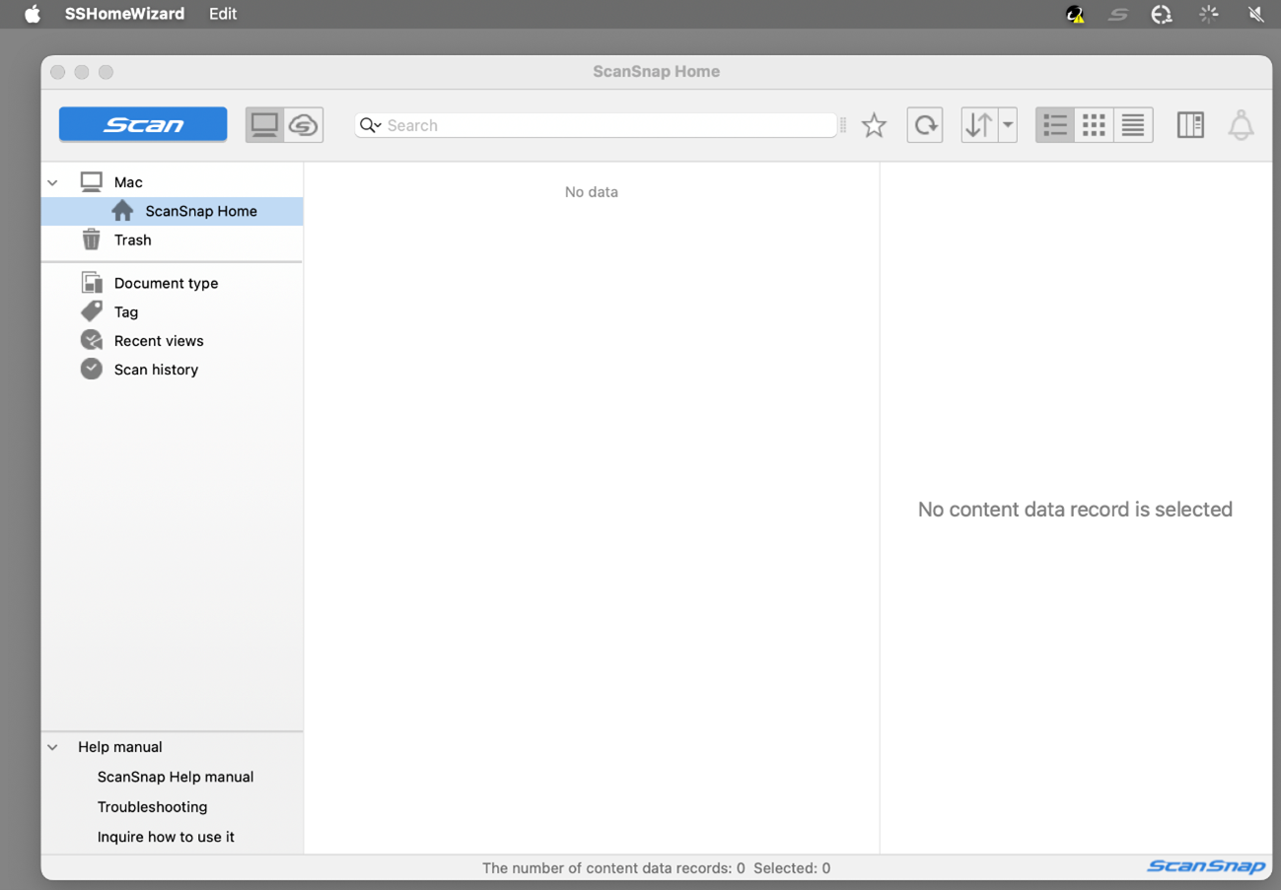This screenshot has height=890, width=1281.
Task: Collapse the Help manual section
Action: tap(53, 747)
